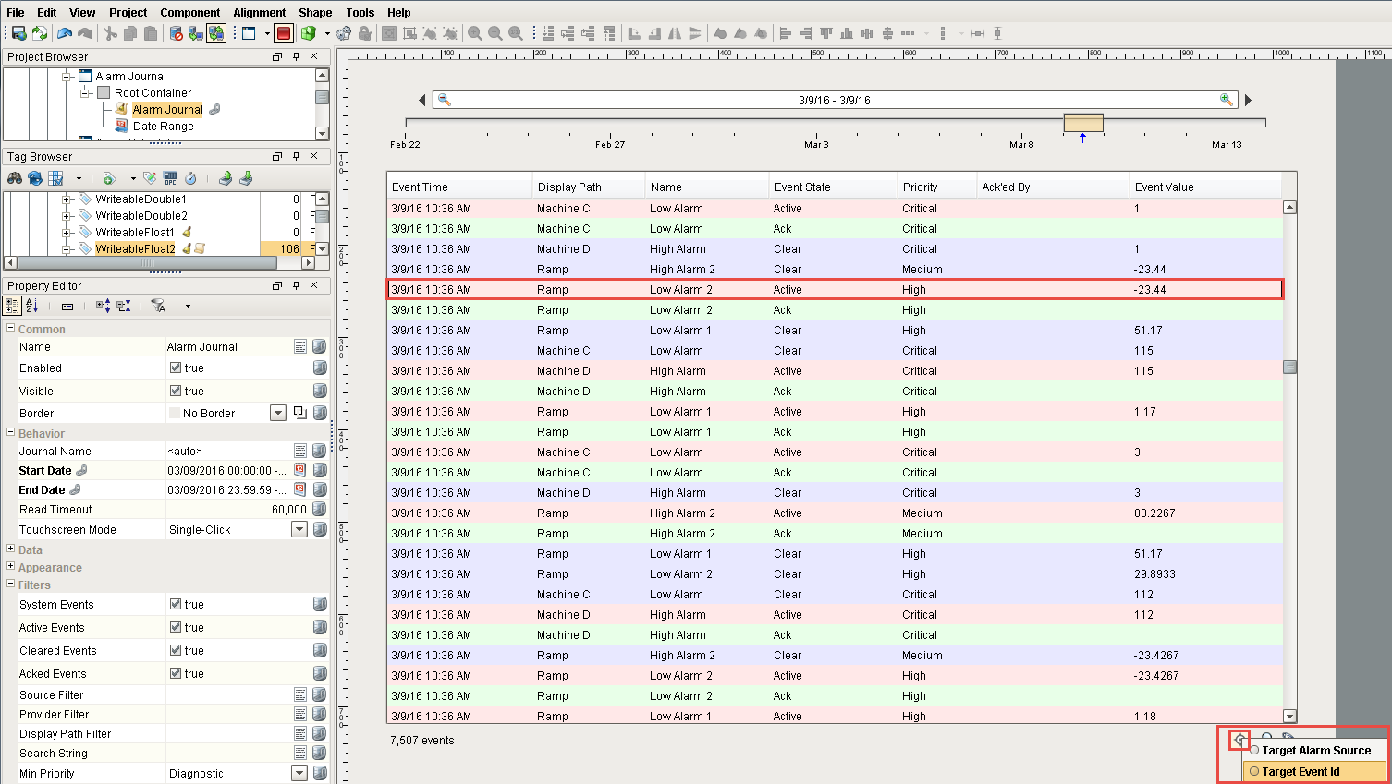Click the date range slider selection box
The height and width of the screenshot is (784, 1392).
pos(1082,123)
